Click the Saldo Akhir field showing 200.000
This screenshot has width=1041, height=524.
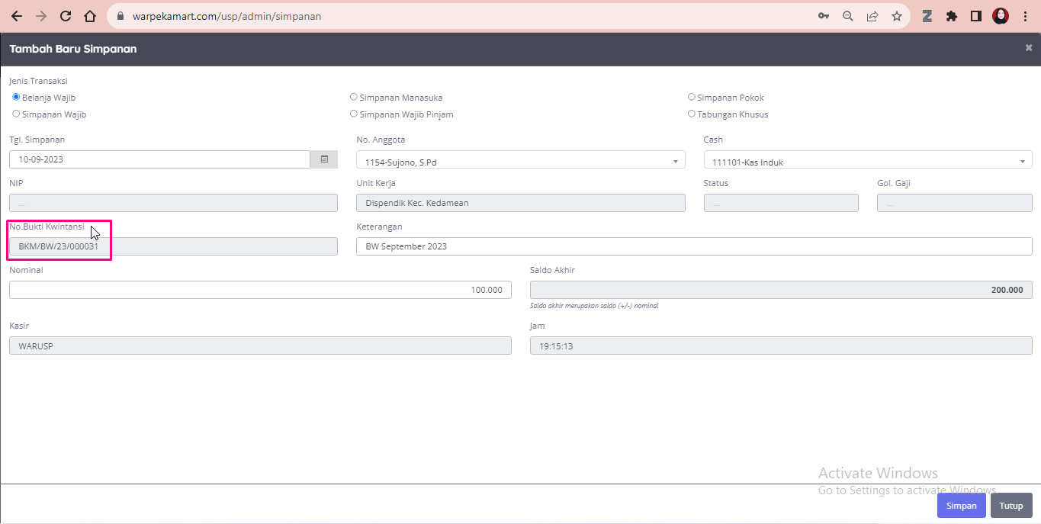tap(781, 290)
